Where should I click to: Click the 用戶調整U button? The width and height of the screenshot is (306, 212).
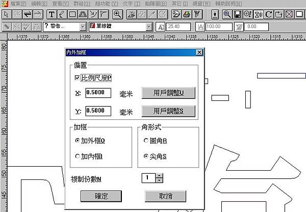168,93
